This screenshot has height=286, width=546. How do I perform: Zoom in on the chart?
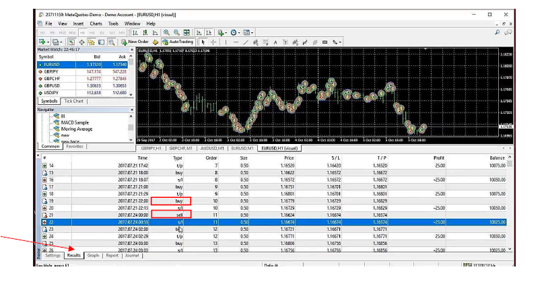tap(167, 33)
